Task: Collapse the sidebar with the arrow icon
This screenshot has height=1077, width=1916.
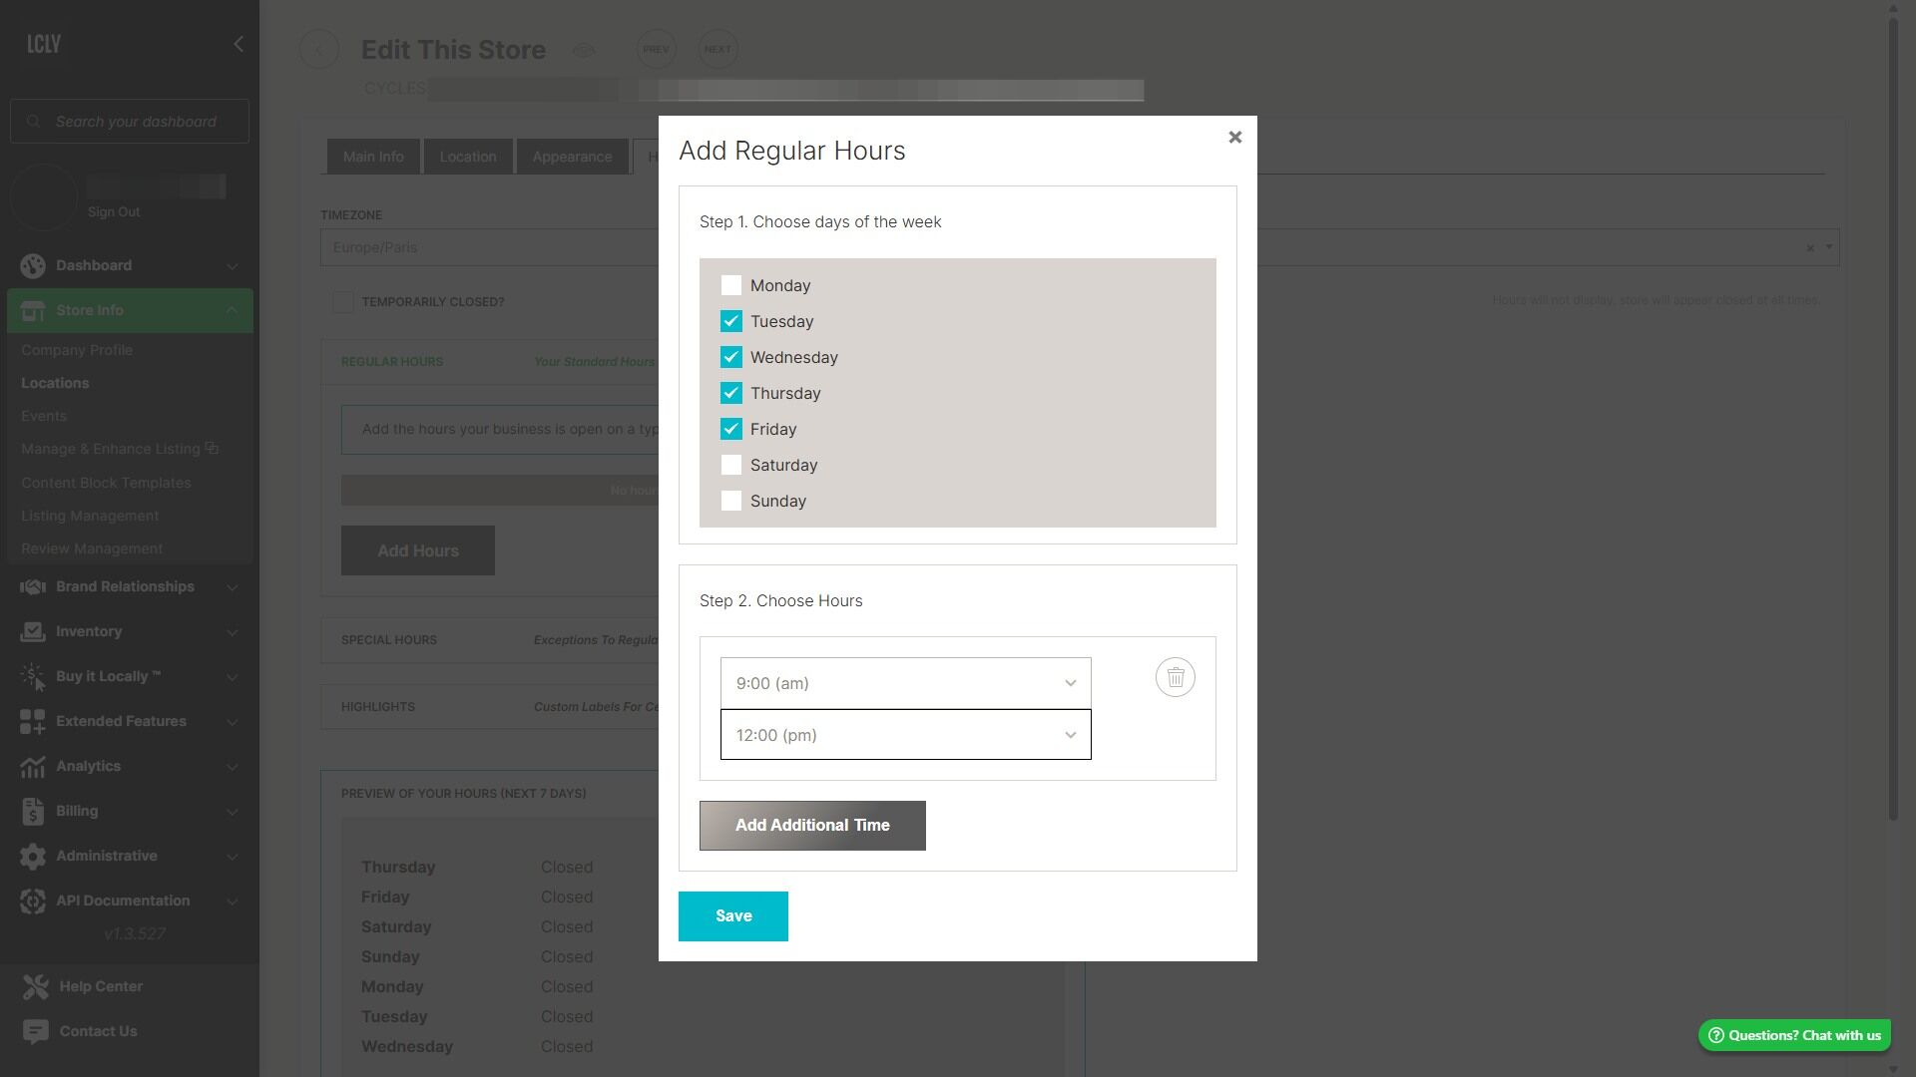Action: coord(238,44)
